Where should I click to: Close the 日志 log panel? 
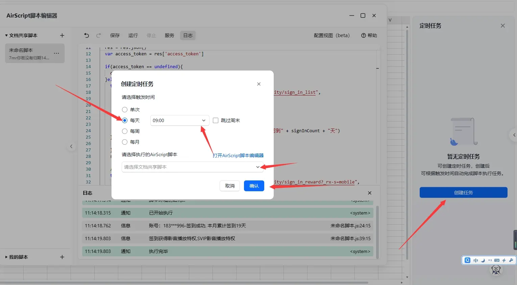point(370,193)
